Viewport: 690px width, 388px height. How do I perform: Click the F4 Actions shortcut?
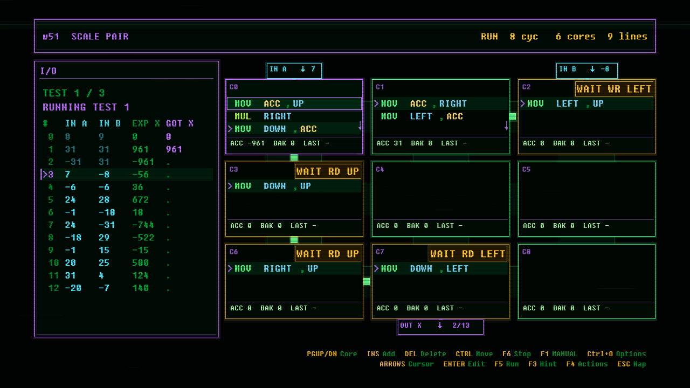(x=587, y=364)
